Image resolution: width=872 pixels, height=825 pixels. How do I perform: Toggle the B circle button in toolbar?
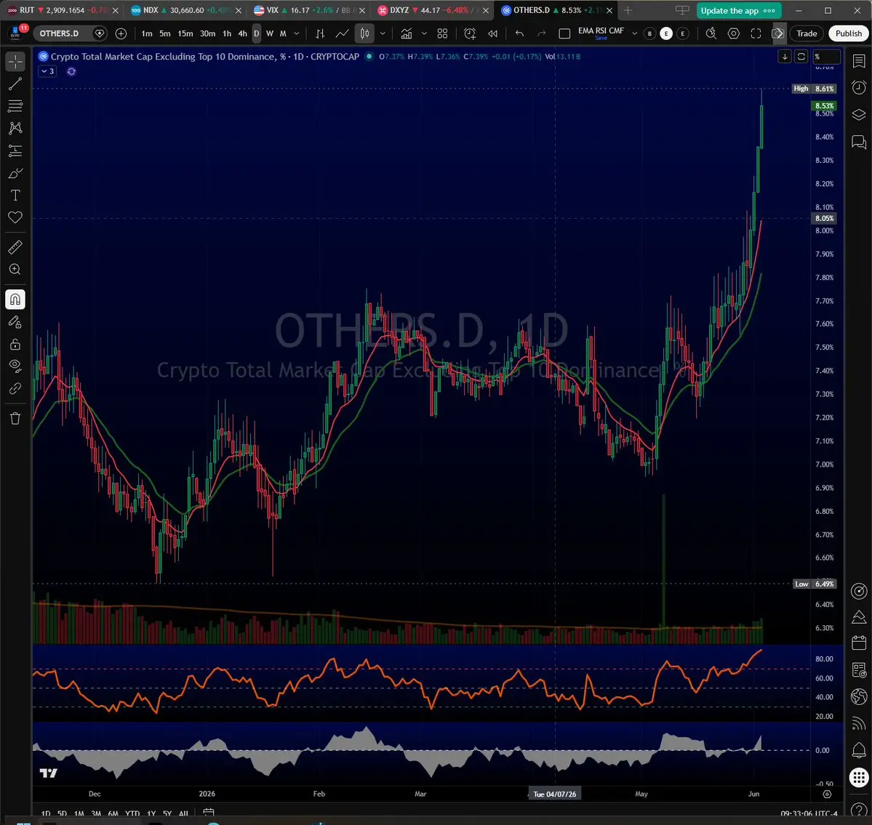[x=649, y=33]
